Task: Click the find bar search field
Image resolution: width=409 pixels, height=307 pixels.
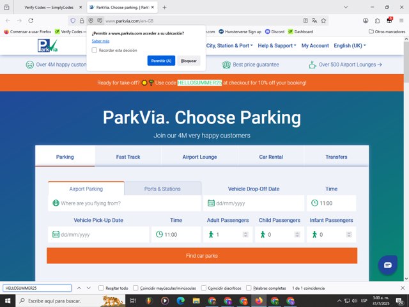Action: (37, 288)
